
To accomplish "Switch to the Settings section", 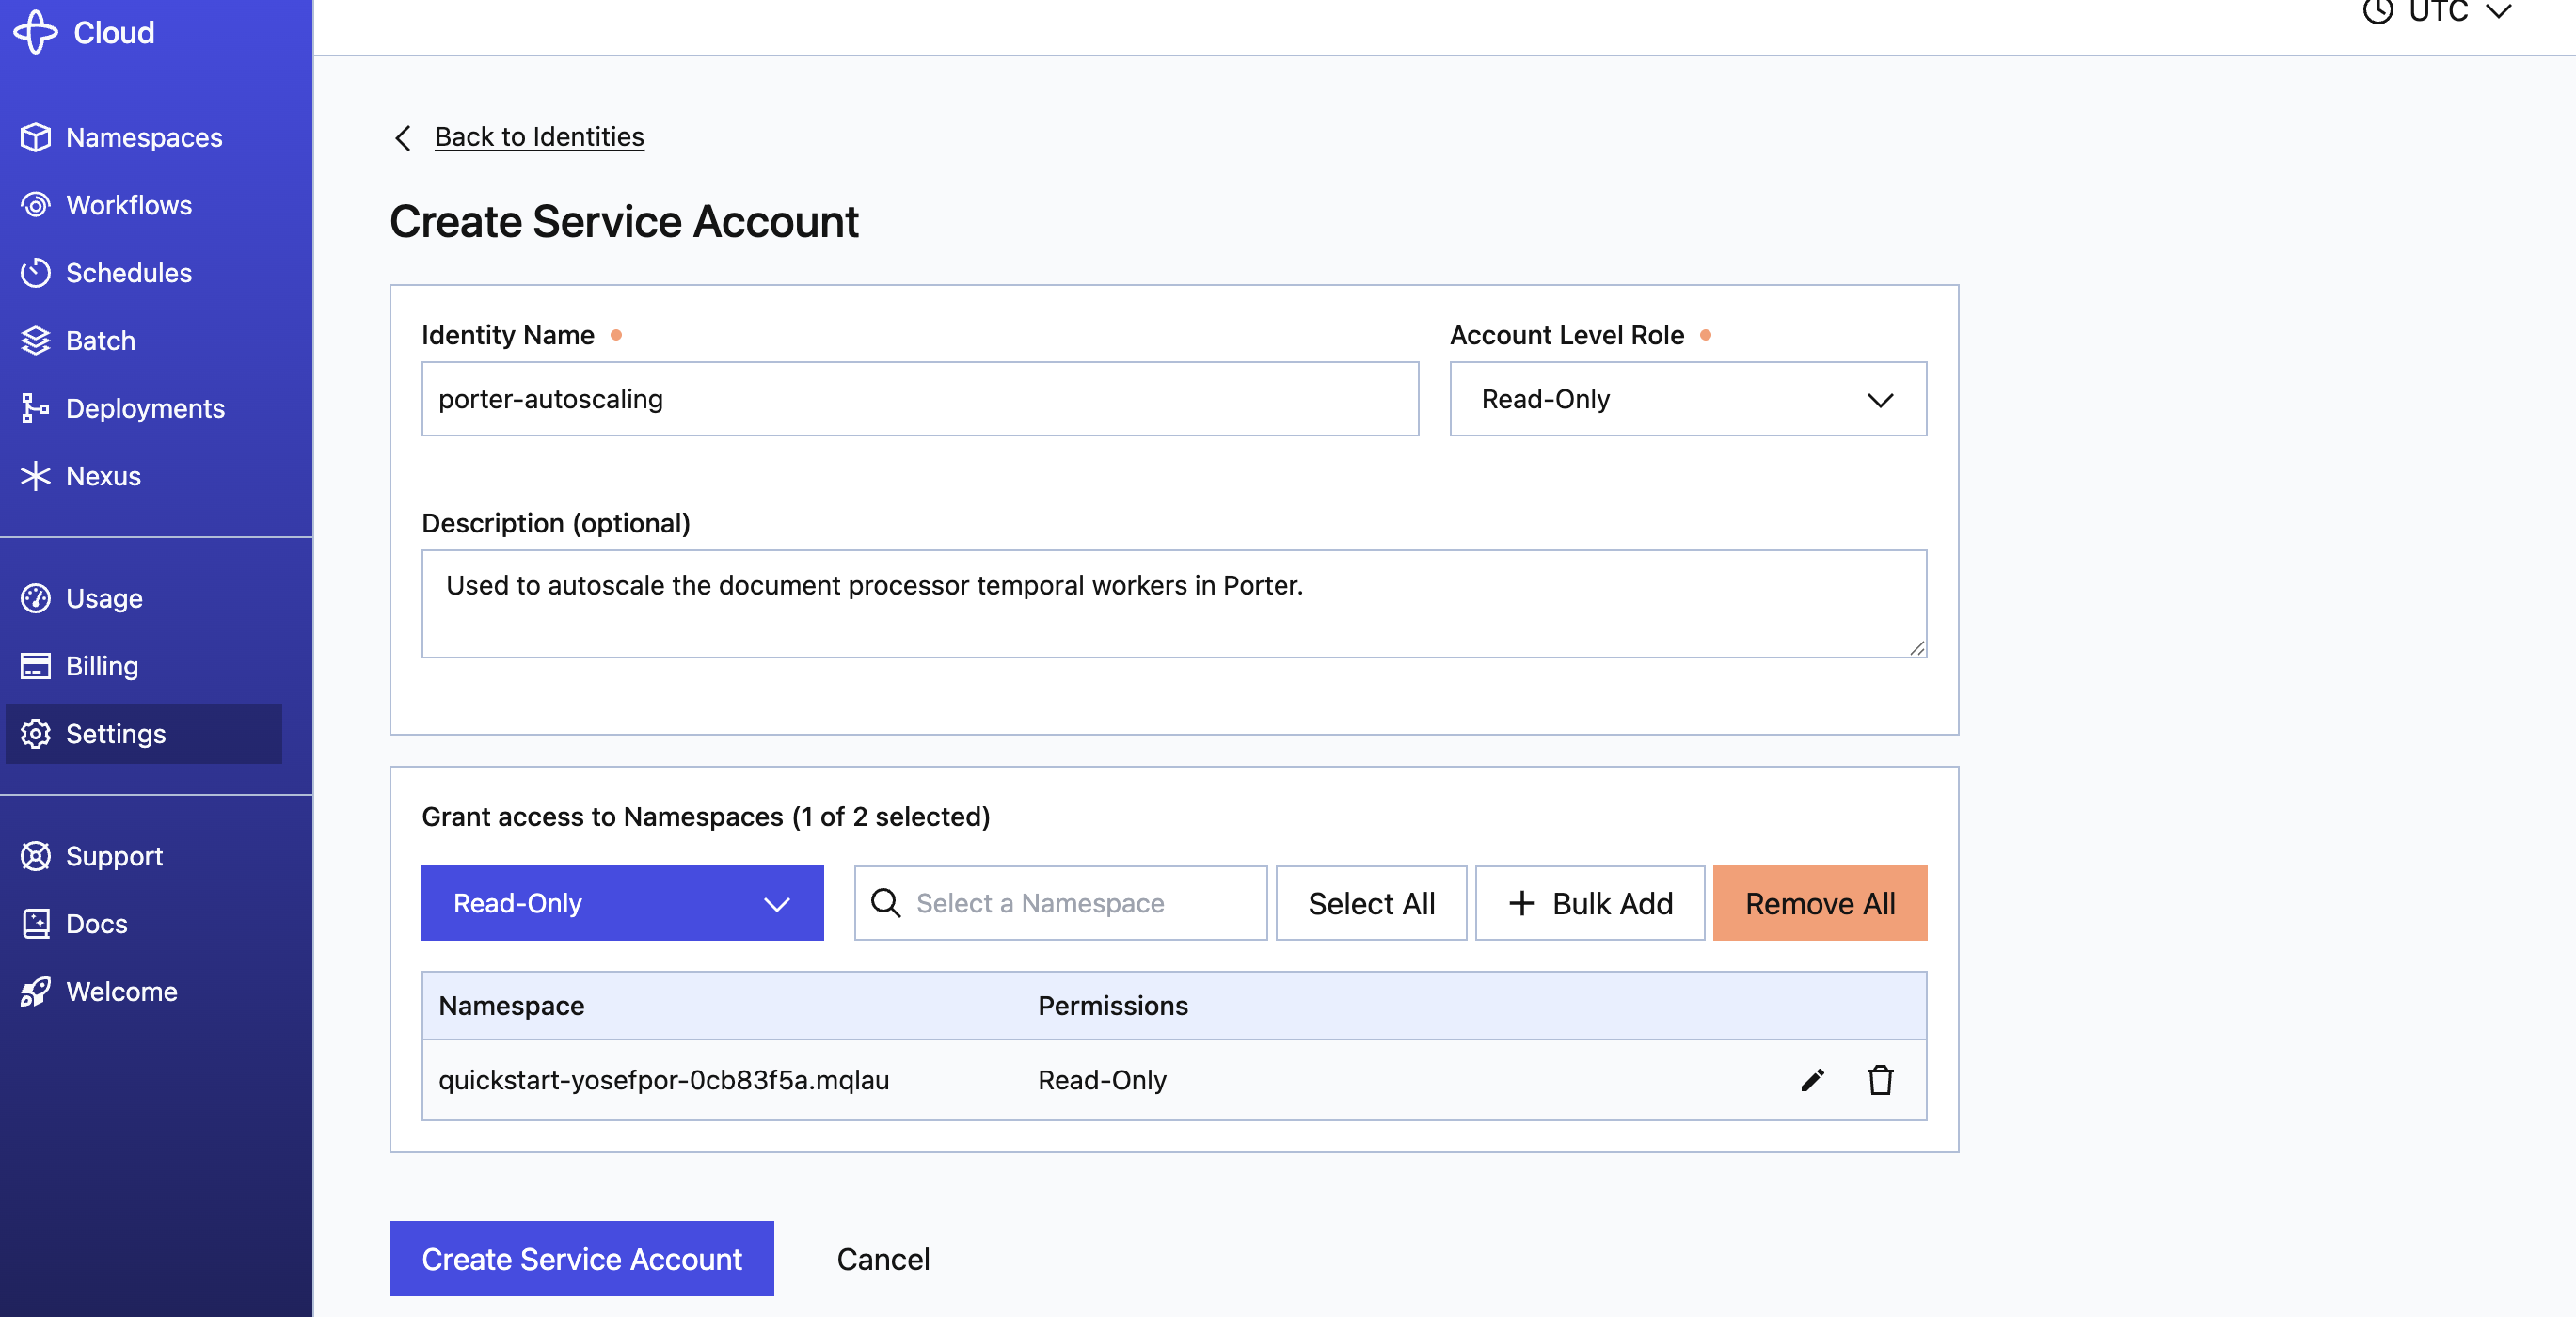I will (x=116, y=733).
